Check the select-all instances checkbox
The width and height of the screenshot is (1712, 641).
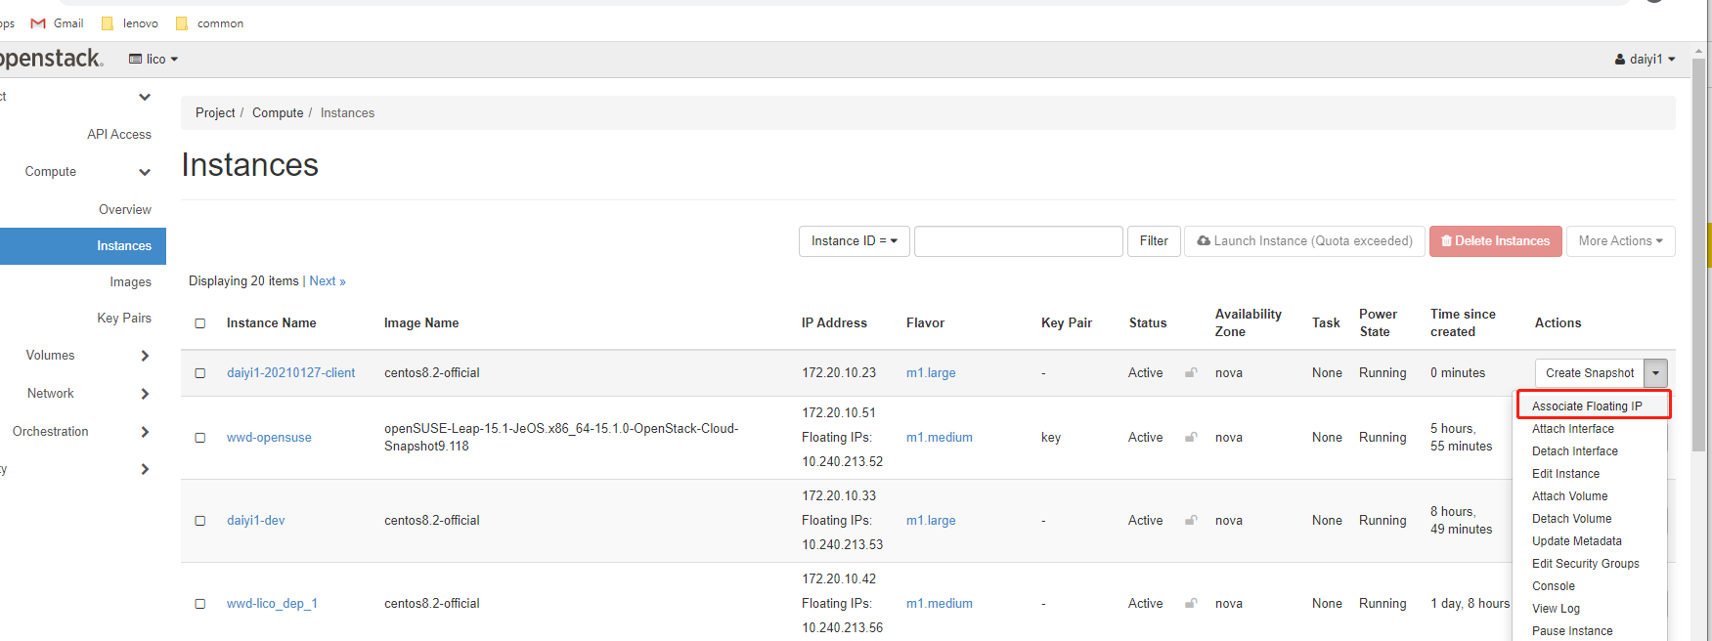(x=200, y=323)
